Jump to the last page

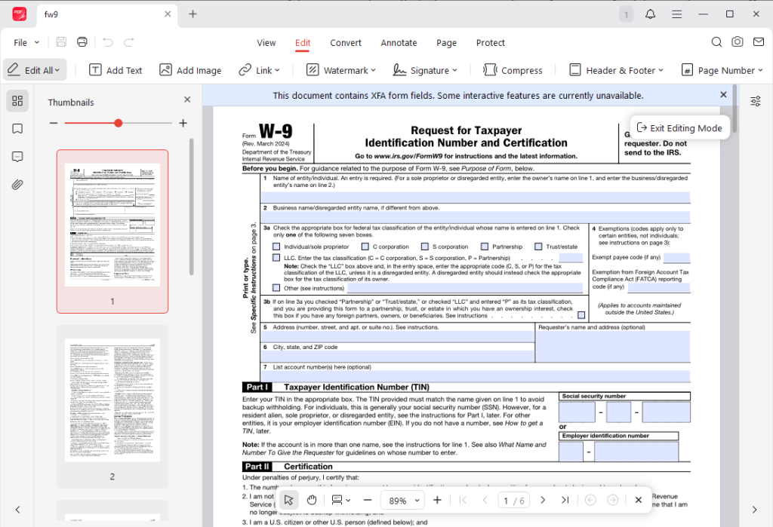pyautogui.click(x=565, y=501)
